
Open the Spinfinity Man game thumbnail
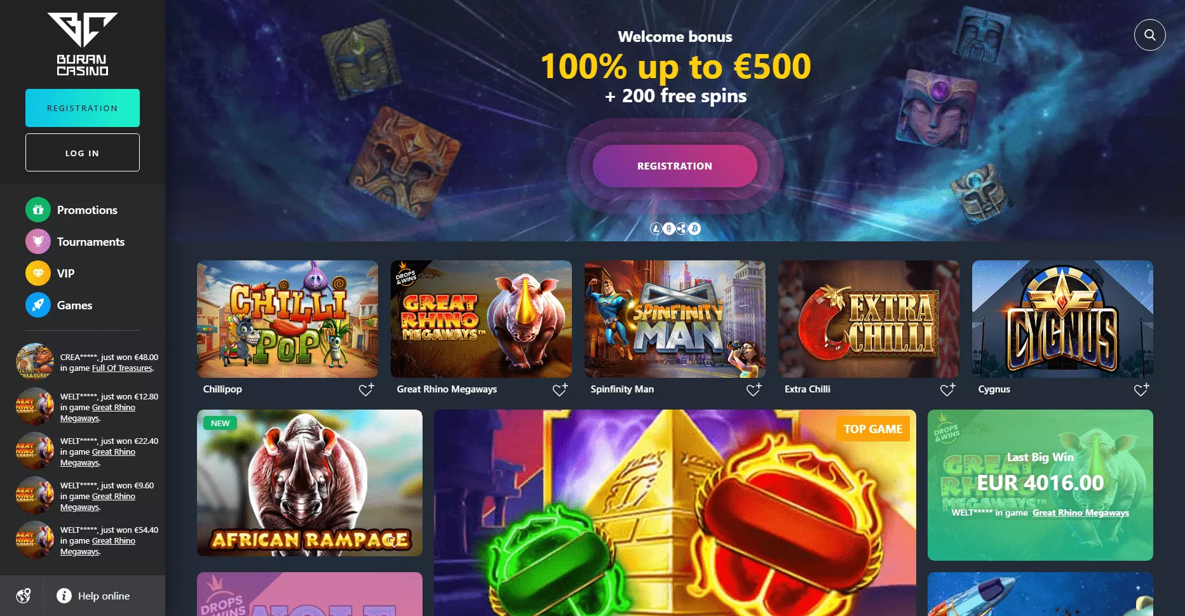click(x=675, y=319)
